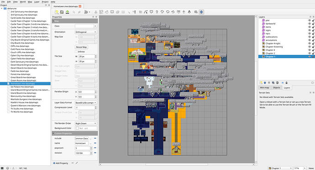Hide the plot layer
This screenshot has height=170, width=315.
pyautogui.click(x=310, y=20)
